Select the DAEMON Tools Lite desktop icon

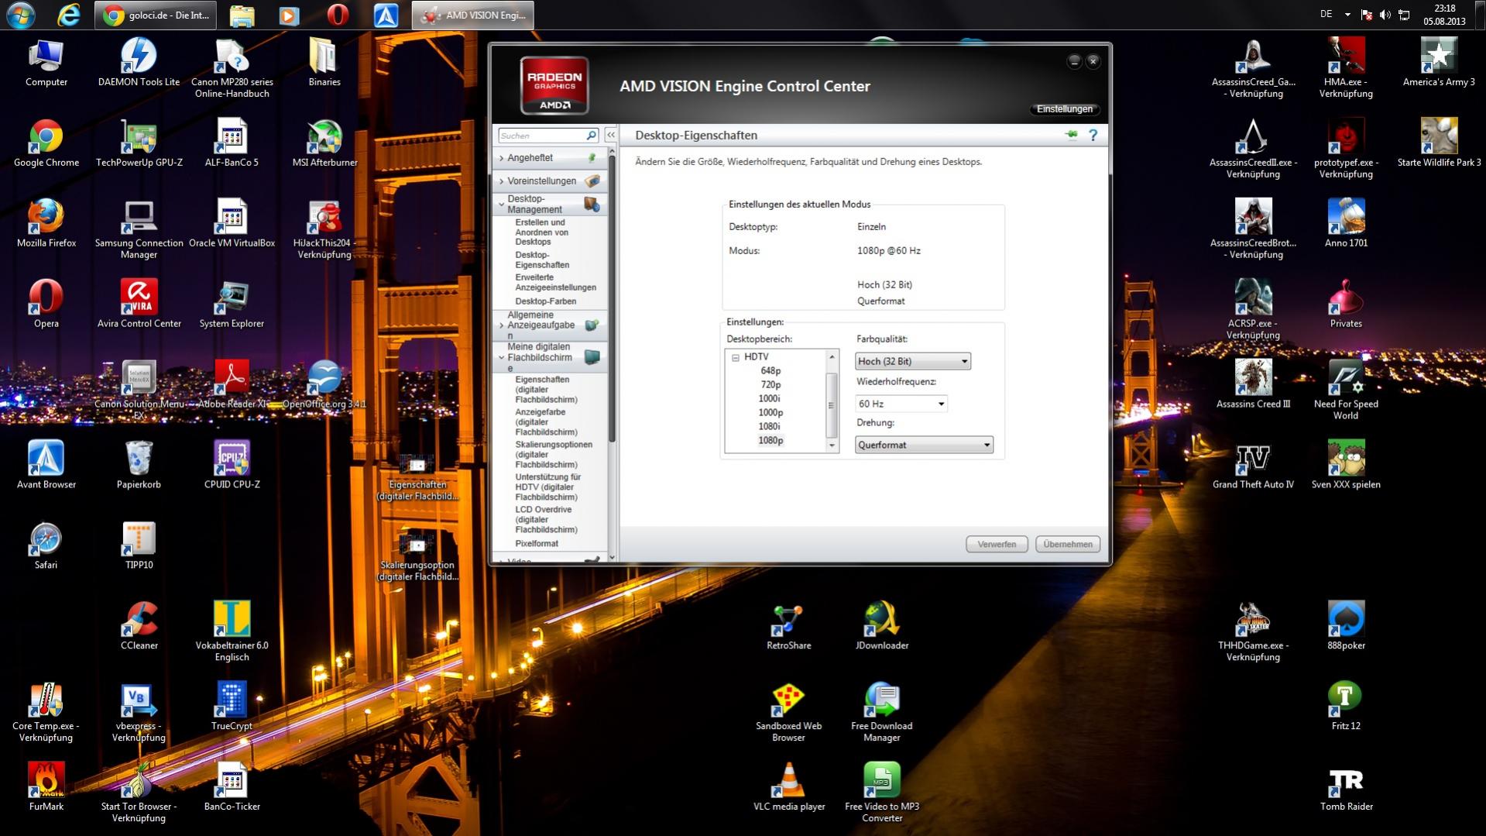(x=139, y=64)
